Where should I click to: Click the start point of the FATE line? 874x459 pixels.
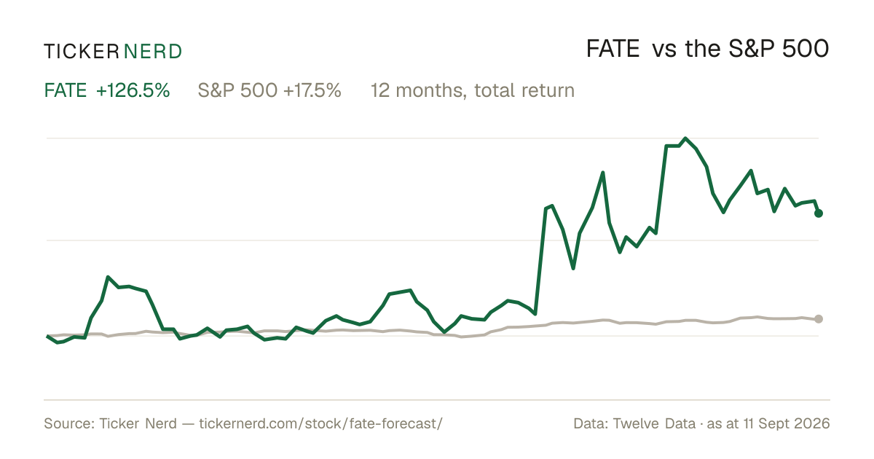coord(47,336)
